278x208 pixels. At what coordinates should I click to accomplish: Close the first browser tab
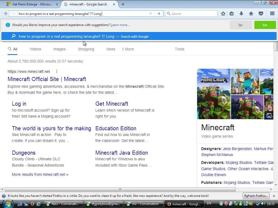57,4
